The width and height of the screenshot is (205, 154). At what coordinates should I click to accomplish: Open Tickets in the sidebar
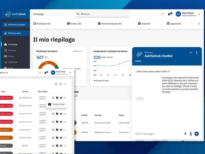[9, 56]
